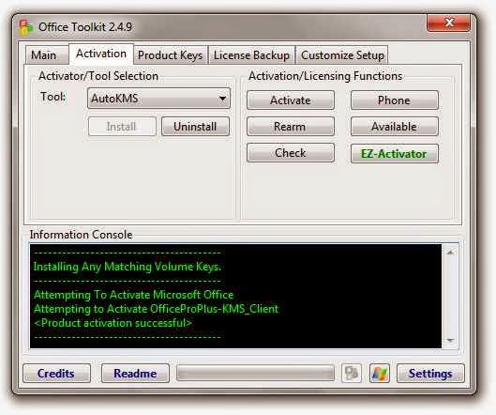Viewport: 496px width, 415px height.
Task: Click the Install button
Action: pyautogui.click(x=122, y=127)
